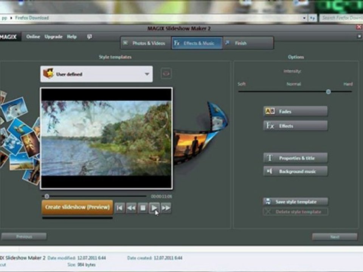Fast forward the preview playback
363x272 pixels.
pyautogui.click(x=166, y=208)
